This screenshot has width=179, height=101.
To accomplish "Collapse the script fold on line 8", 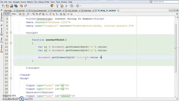I will 11,33.
